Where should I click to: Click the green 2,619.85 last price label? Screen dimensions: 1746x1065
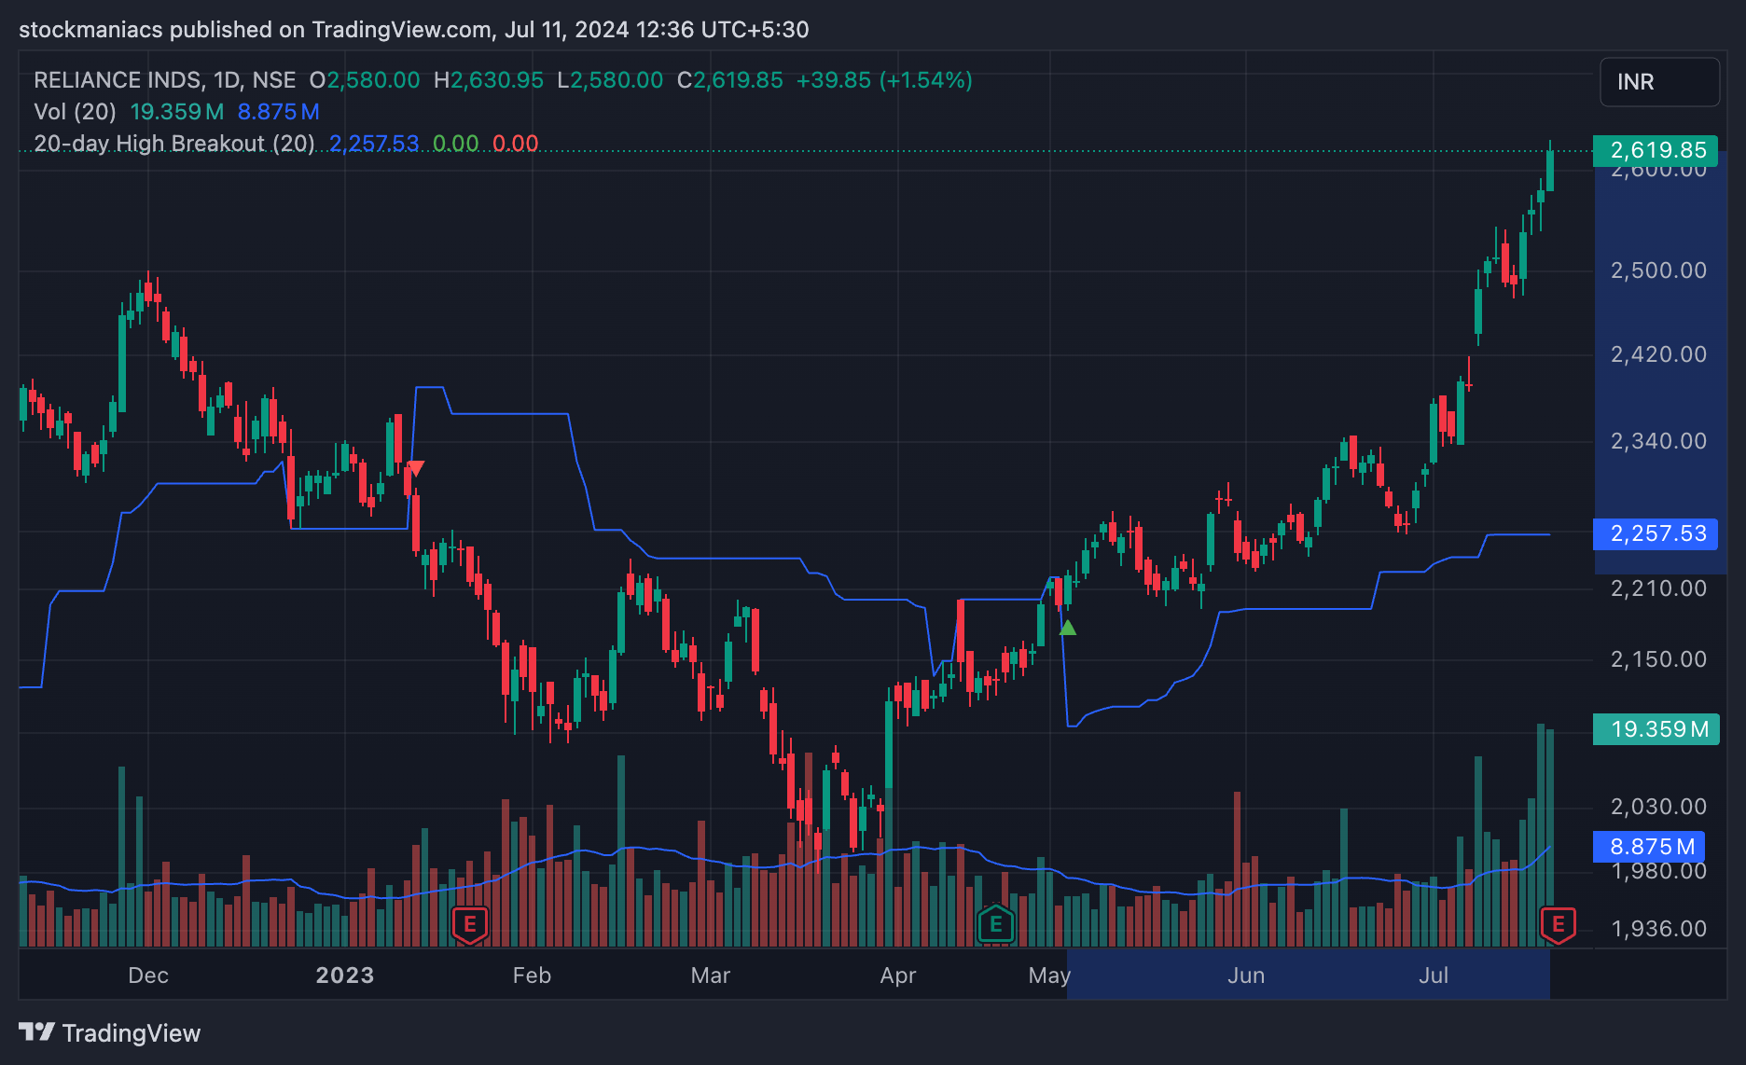[1656, 150]
